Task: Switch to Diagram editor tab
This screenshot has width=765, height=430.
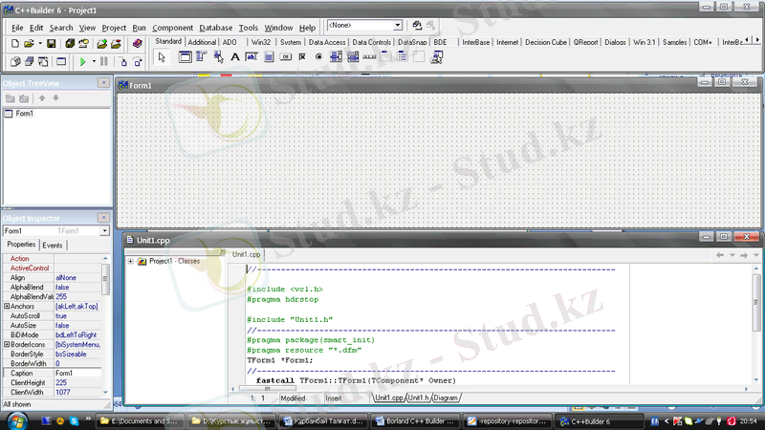Action: tap(446, 398)
